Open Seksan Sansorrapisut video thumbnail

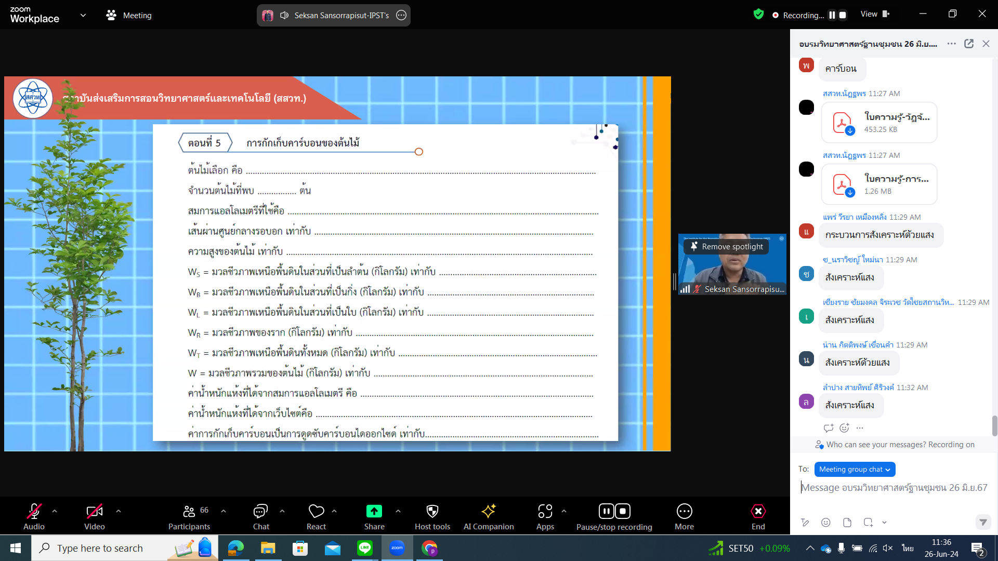[x=732, y=264]
